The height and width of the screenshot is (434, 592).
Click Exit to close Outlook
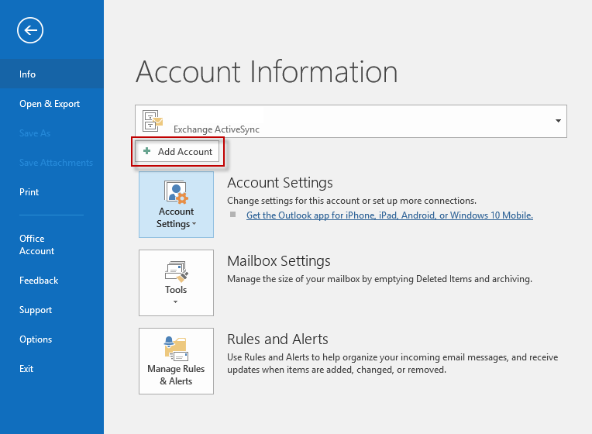click(x=26, y=369)
